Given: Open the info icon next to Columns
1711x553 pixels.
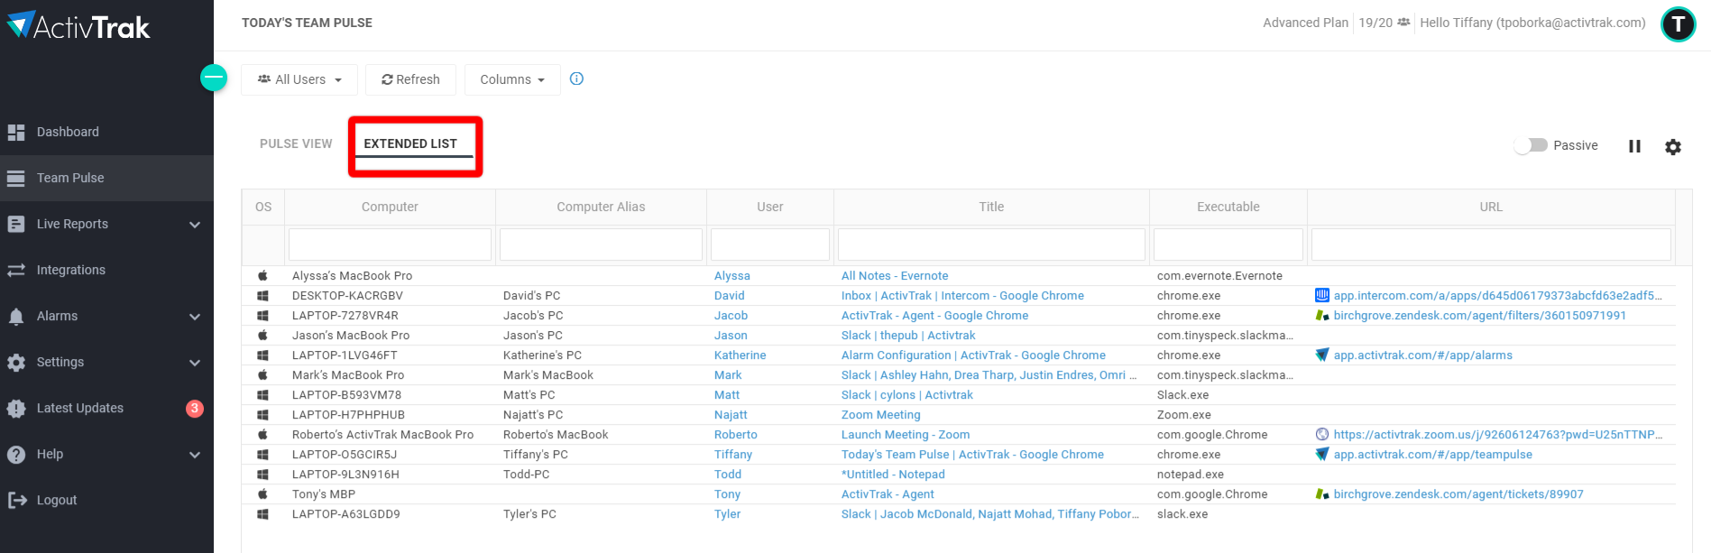Looking at the screenshot, I should click(577, 78).
